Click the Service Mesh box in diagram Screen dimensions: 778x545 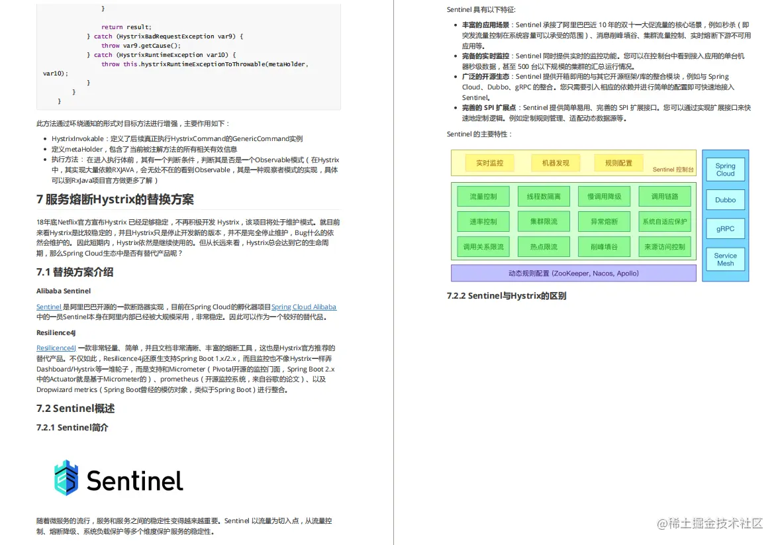pos(726,259)
